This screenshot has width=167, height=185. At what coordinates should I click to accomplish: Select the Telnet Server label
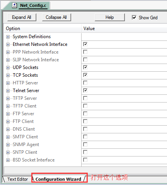pos(26,91)
